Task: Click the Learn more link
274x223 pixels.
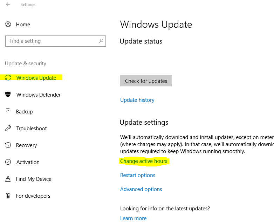Action: 133,218
